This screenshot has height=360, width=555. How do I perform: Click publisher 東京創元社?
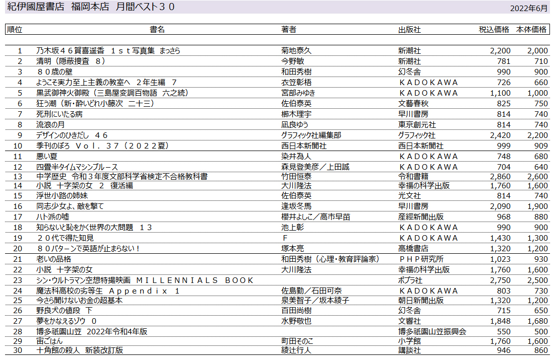417,124
